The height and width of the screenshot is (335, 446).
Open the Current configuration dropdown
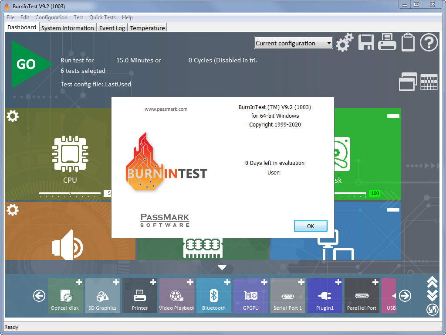pos(293,43)
